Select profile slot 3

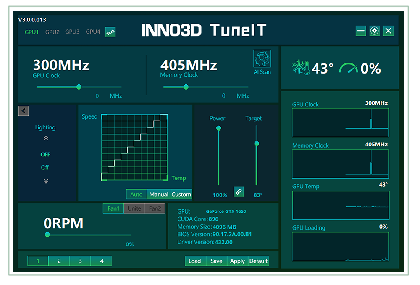(80, 261)
